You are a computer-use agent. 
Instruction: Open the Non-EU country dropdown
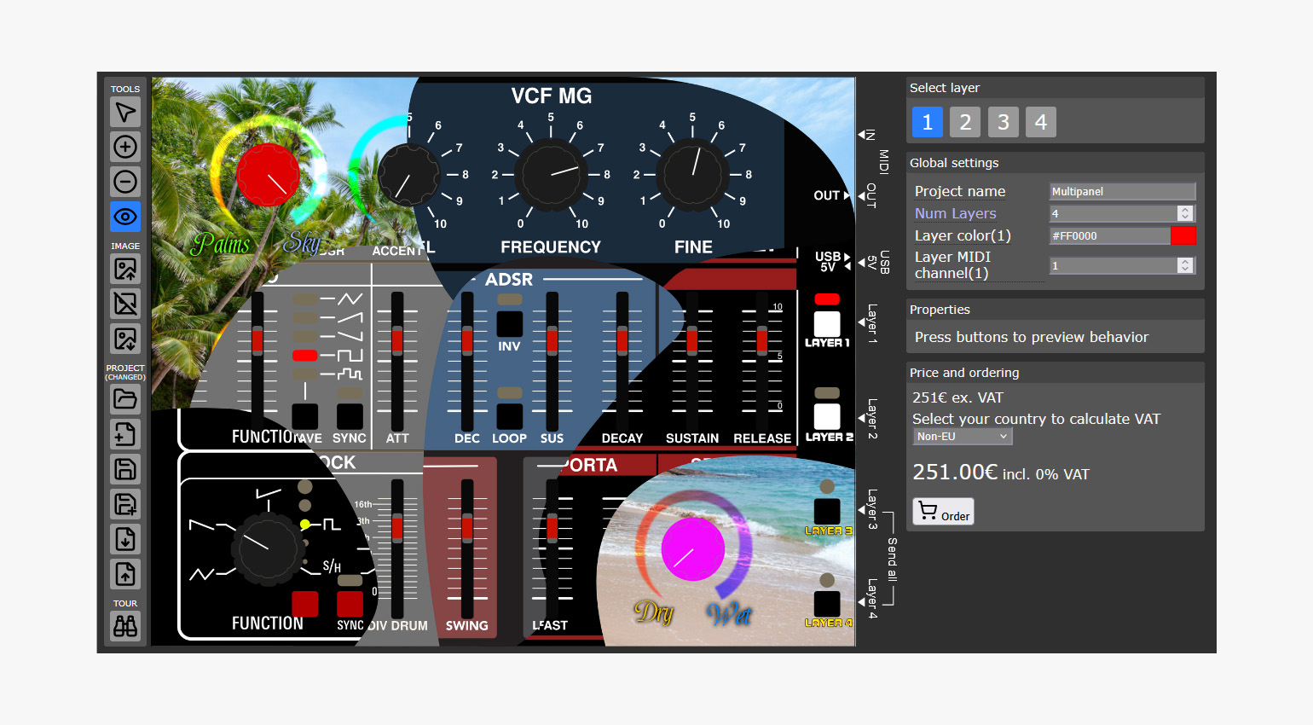[x=962, y=437]
